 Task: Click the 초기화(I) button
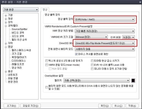coord(11,106)
